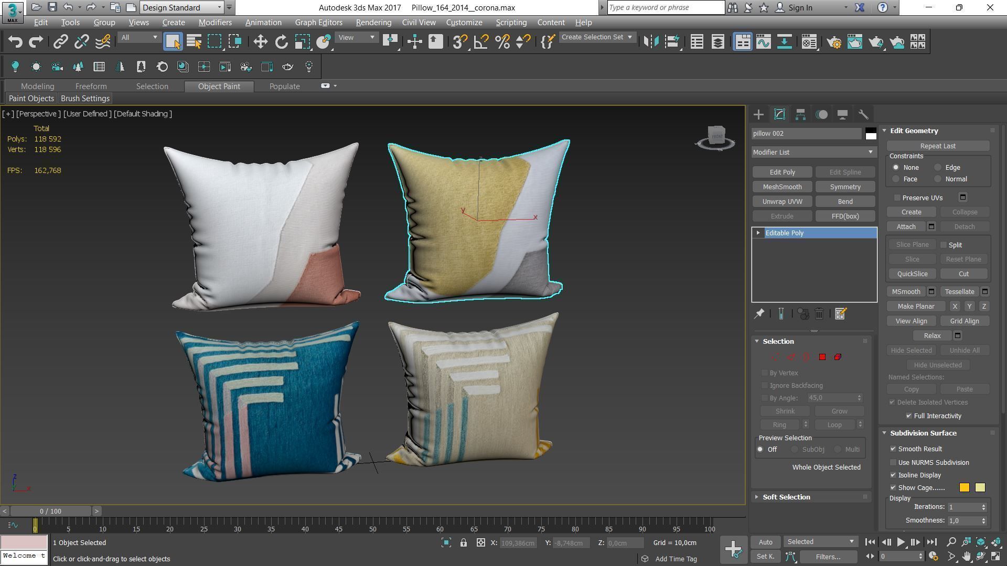
Task: Toggle the selection lock padlock icon
Action: (x=464, y=543)
